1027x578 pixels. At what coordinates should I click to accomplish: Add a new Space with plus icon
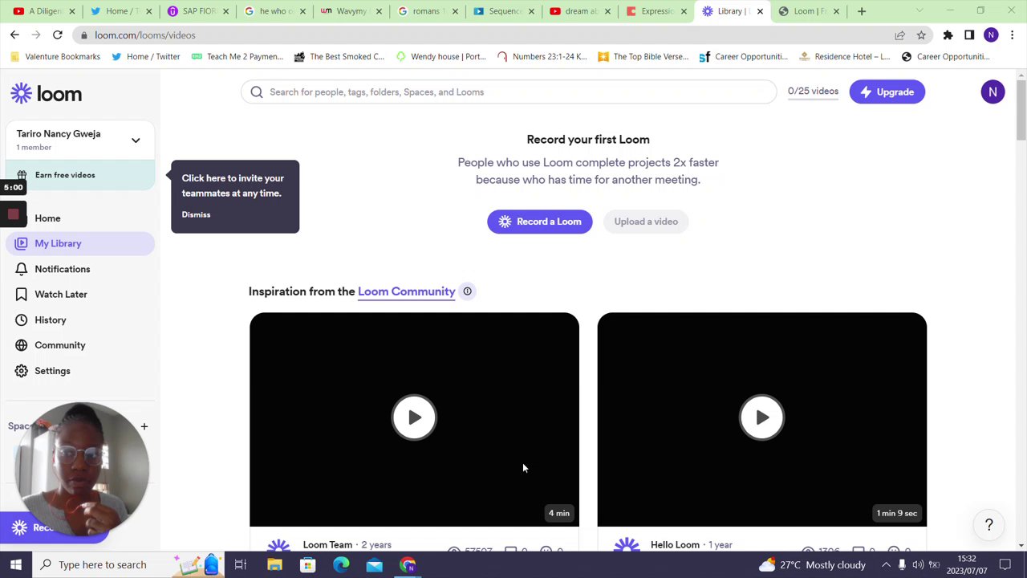point(144,426)
